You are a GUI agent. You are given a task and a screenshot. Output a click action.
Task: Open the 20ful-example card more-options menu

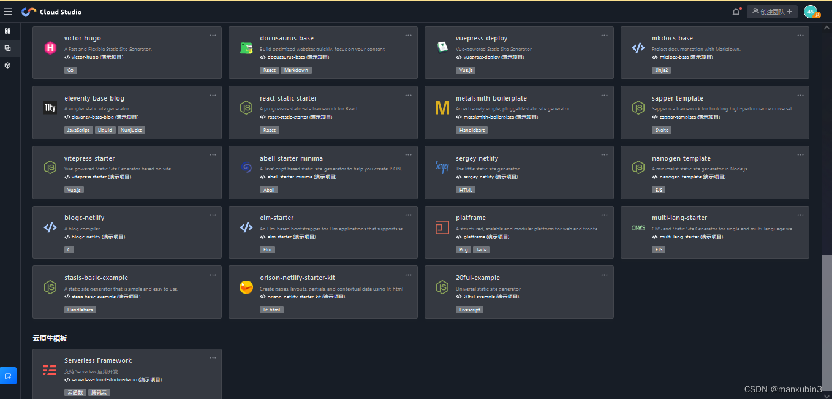pos(605,275)
